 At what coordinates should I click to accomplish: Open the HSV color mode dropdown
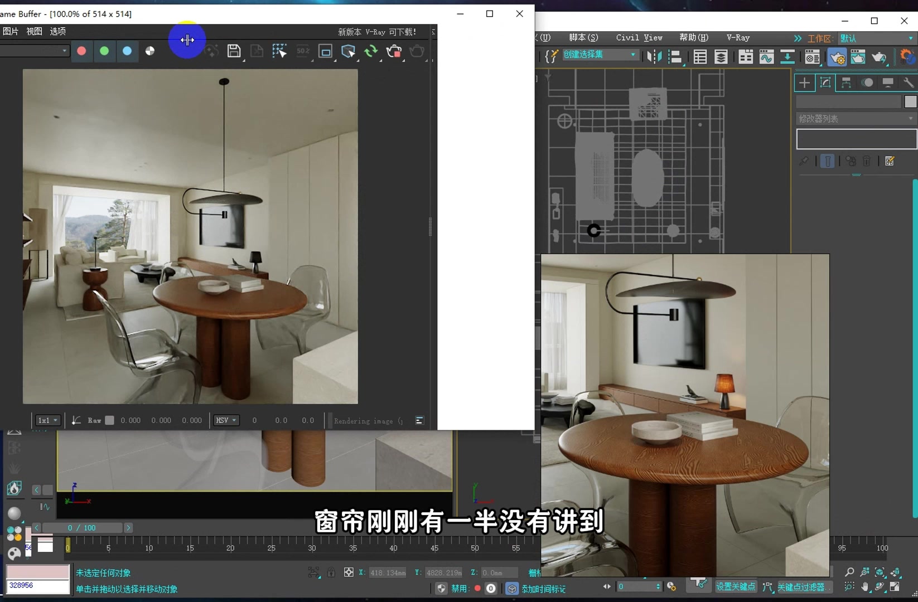tap(226, 420)
